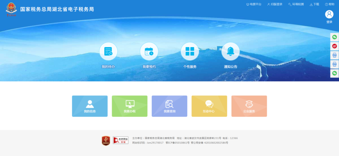Click the 电话:12366 footer text

click(x=230, y=138)
